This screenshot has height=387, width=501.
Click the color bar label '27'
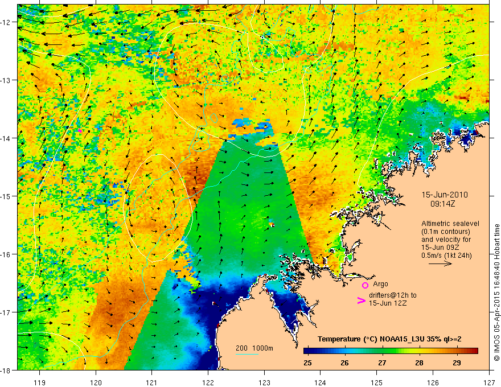(382, 363)
